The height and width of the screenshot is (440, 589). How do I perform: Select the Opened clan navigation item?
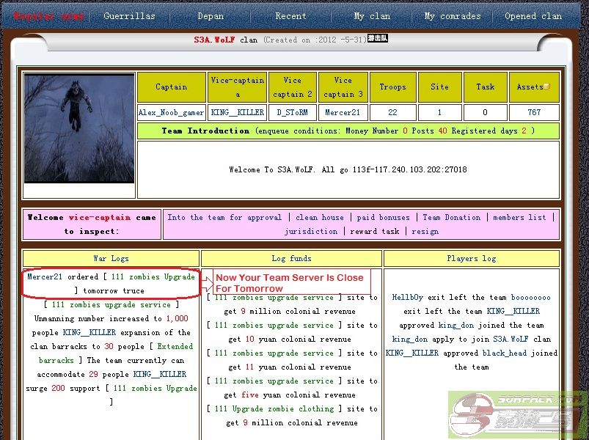(x=533, y=16)
